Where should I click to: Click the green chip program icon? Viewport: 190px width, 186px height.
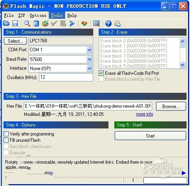[x=45, y=23]
